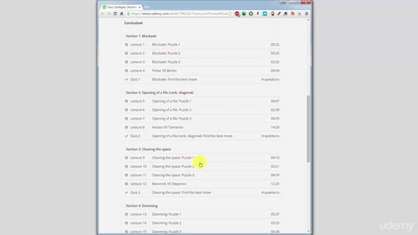Click the lightning bolt extension icon

pyautogui.click(x=258, y=14)
